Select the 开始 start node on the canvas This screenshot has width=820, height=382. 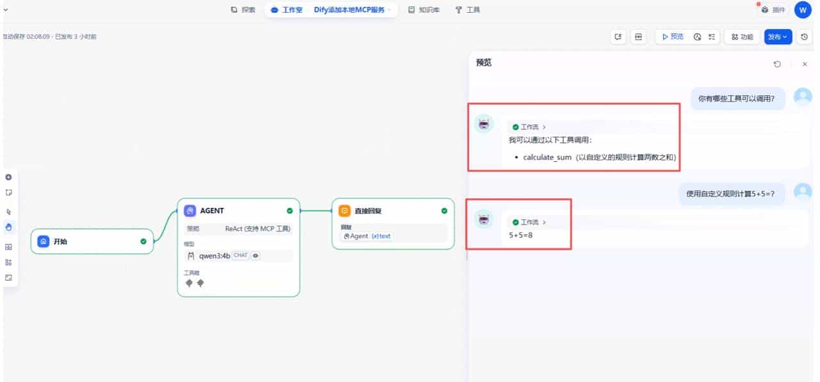[x=92, y=241]
